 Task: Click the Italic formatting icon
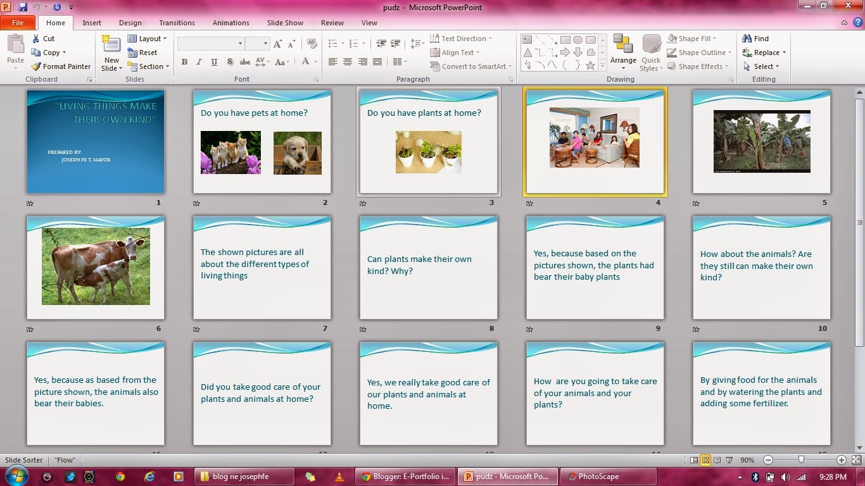199,61
